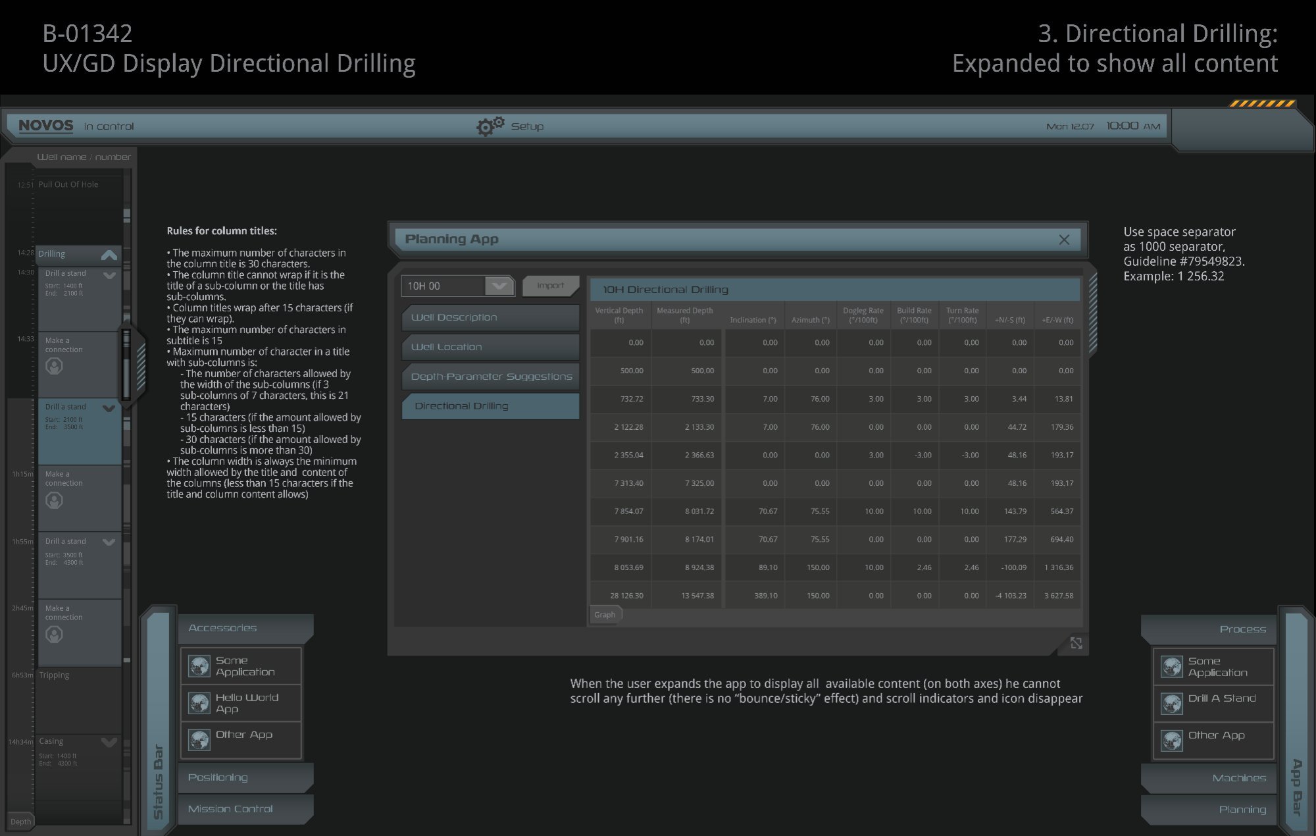Expand the Casing entry chevron
This screenshot has height=836, width=1316.
[109, 743]
